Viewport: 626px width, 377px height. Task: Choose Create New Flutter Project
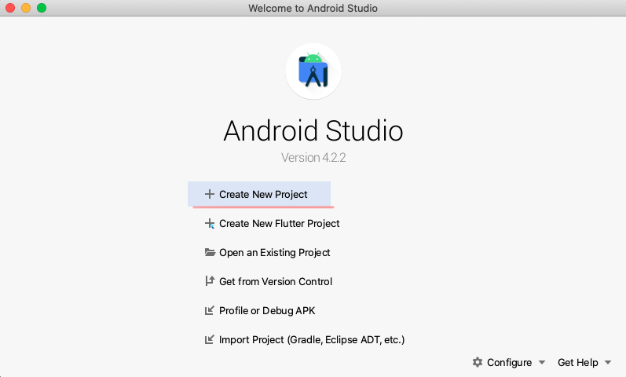click(x=279, y=224)
